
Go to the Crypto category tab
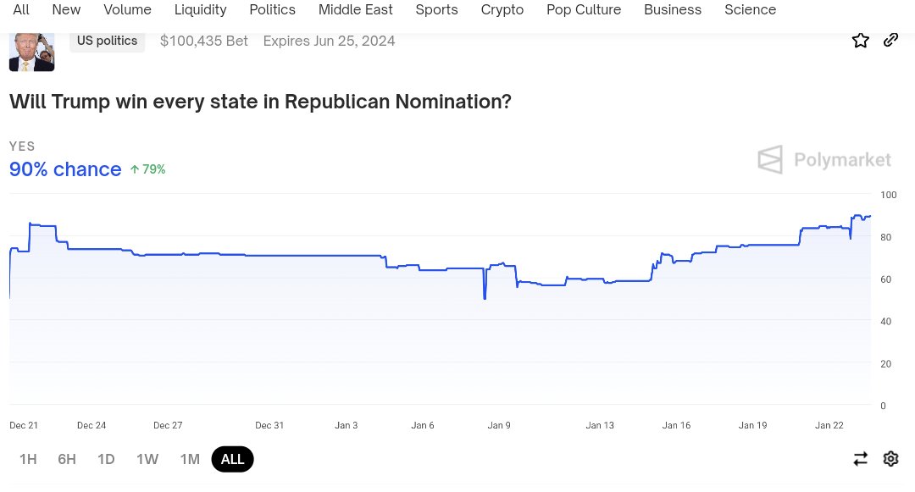pos(502,10)
